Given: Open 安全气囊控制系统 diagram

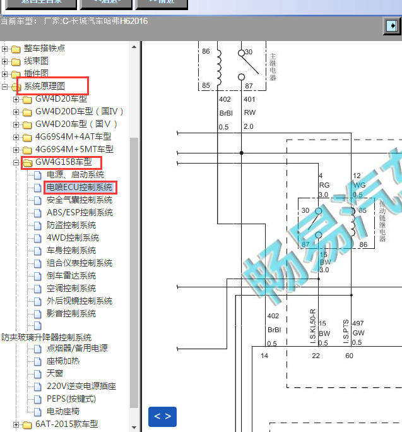Looking at the screenshot, I should pos(80,200).
